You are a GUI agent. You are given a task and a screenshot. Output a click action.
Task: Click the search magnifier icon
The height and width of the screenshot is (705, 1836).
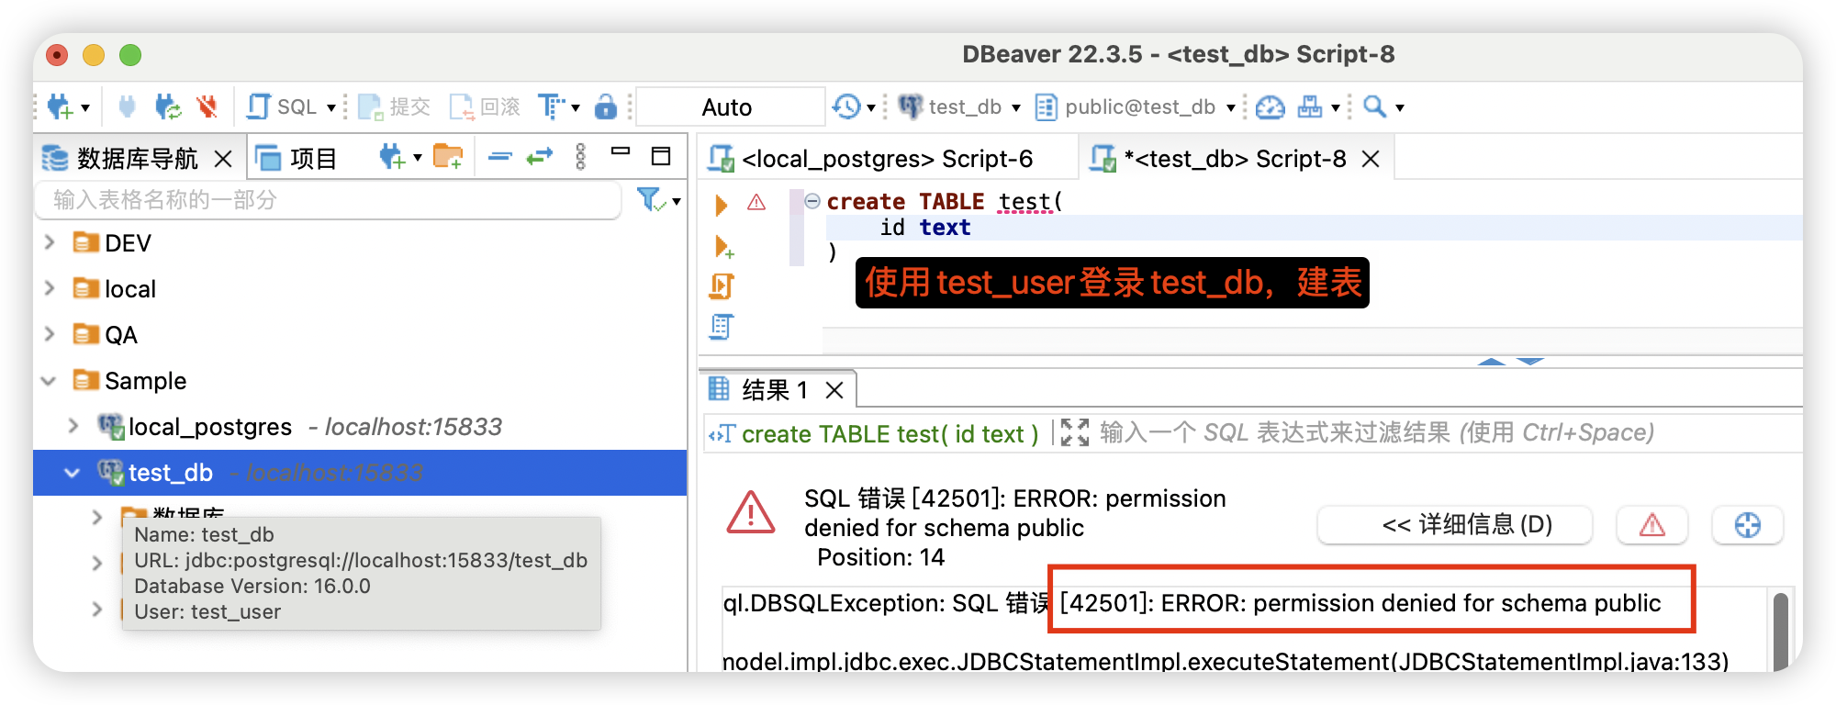click(x=1374, y=107)
